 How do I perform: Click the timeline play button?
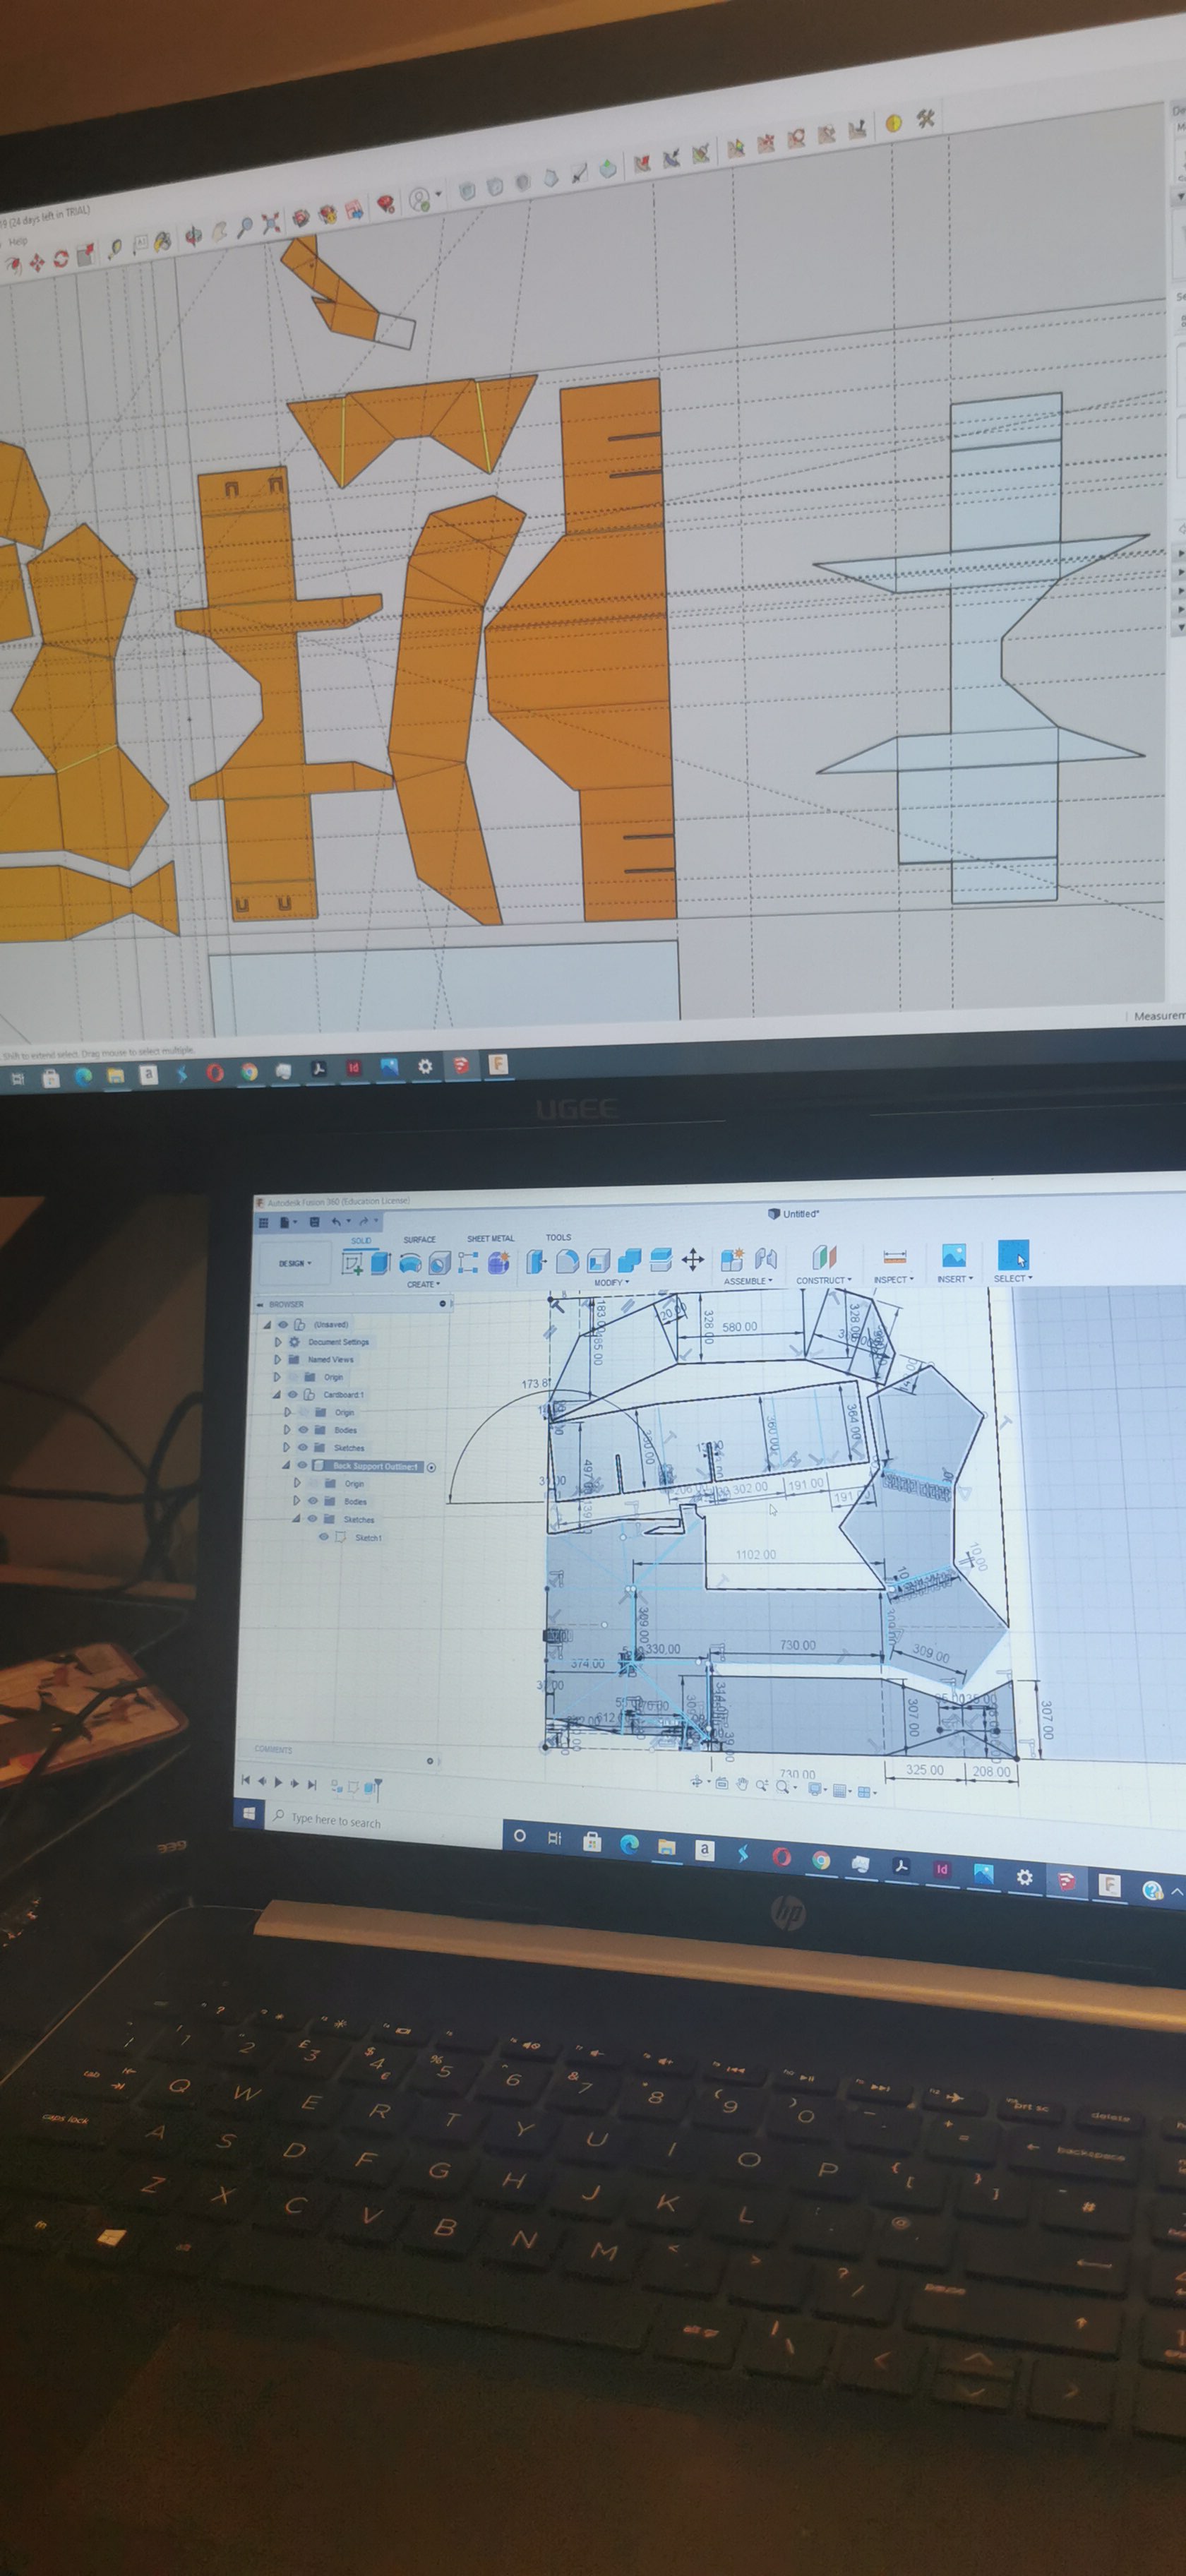tap(279, 1783)
